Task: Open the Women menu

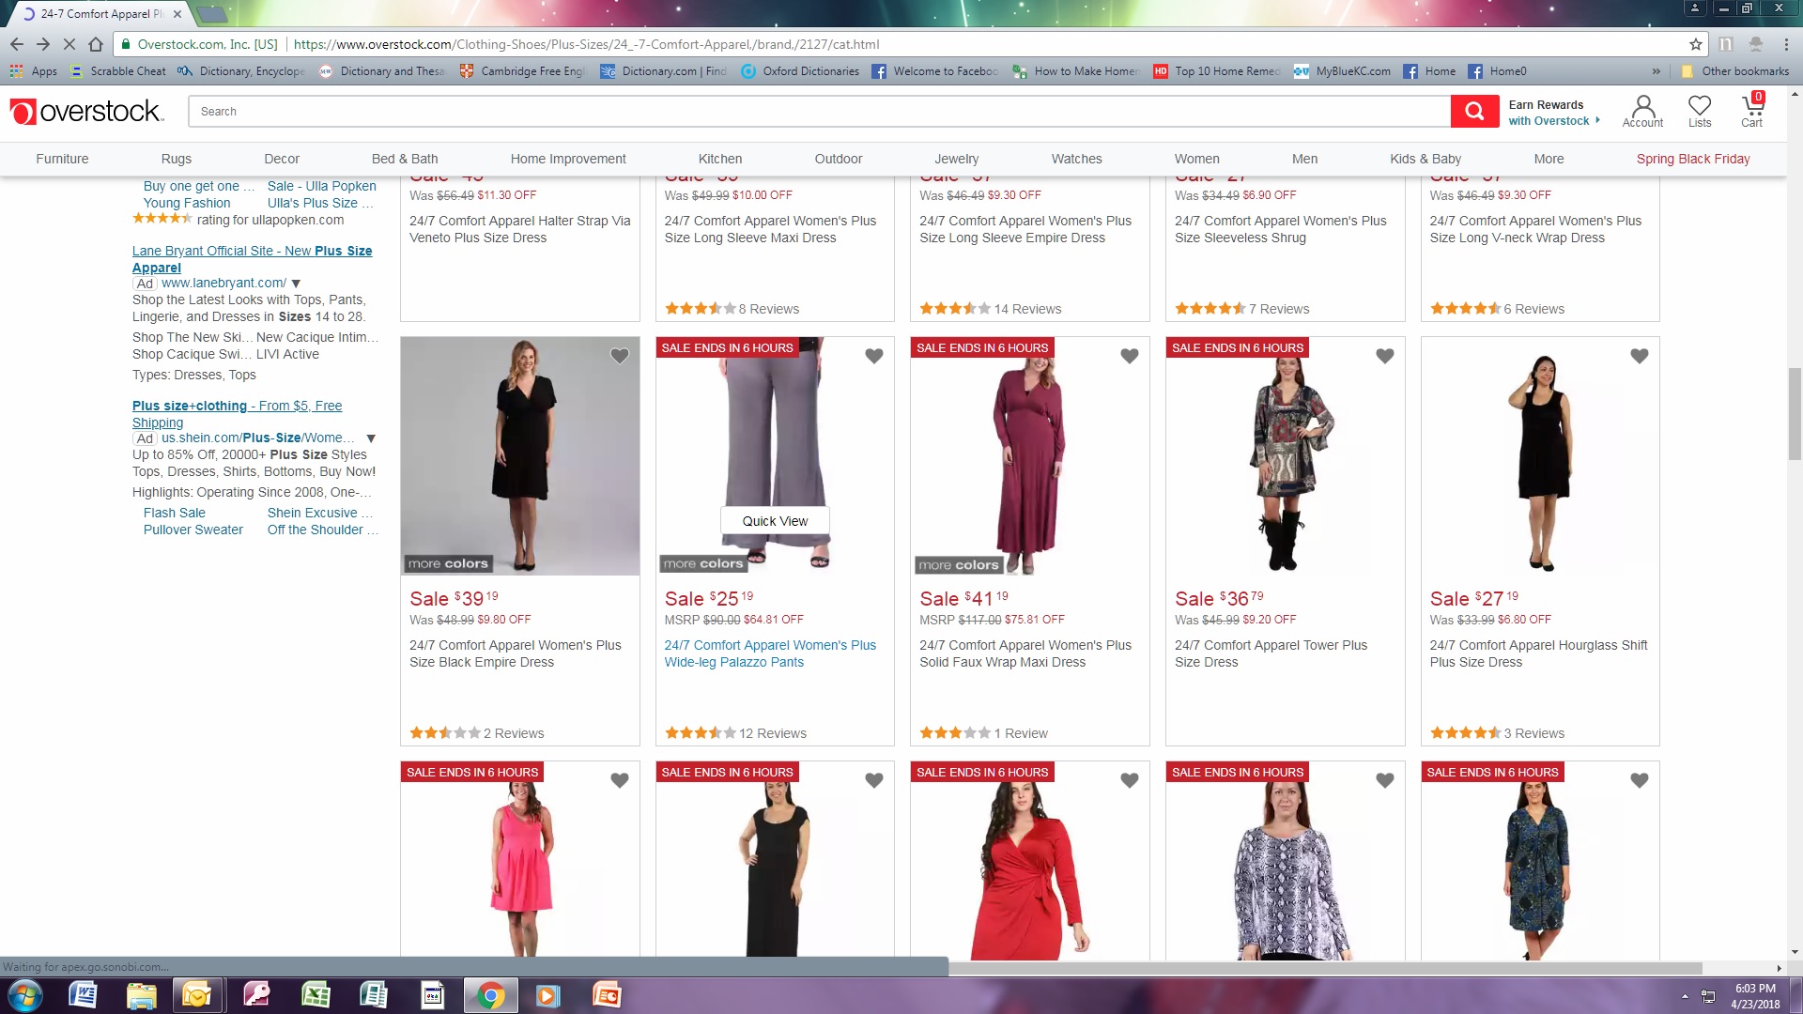Action: click(1196, 159)
